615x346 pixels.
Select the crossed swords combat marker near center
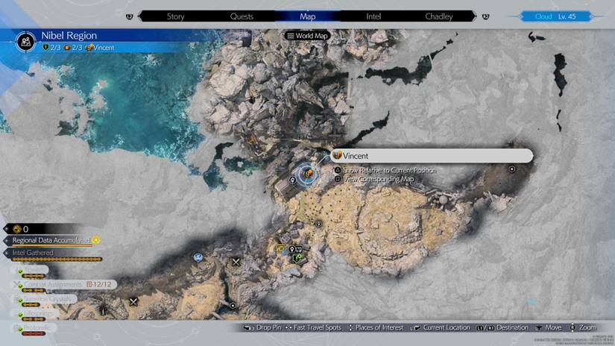pyautogui.click(x=236, y=262)
